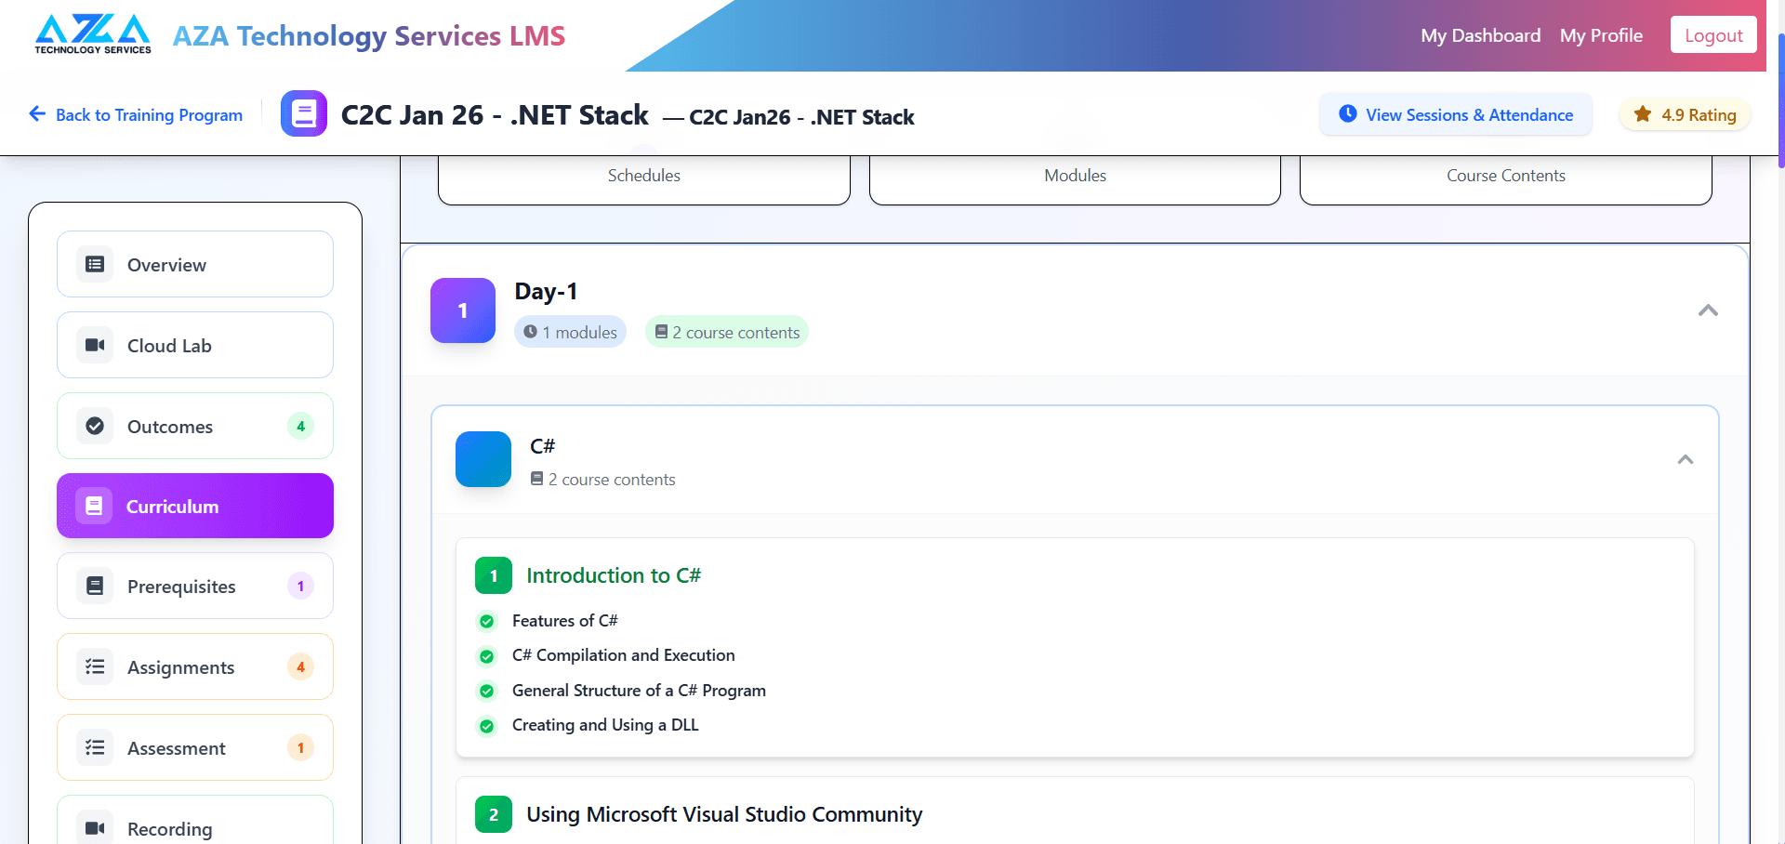Open View Sessions & Attendance
Viewport: 1785px width, 844px height.
(1456, 114)
